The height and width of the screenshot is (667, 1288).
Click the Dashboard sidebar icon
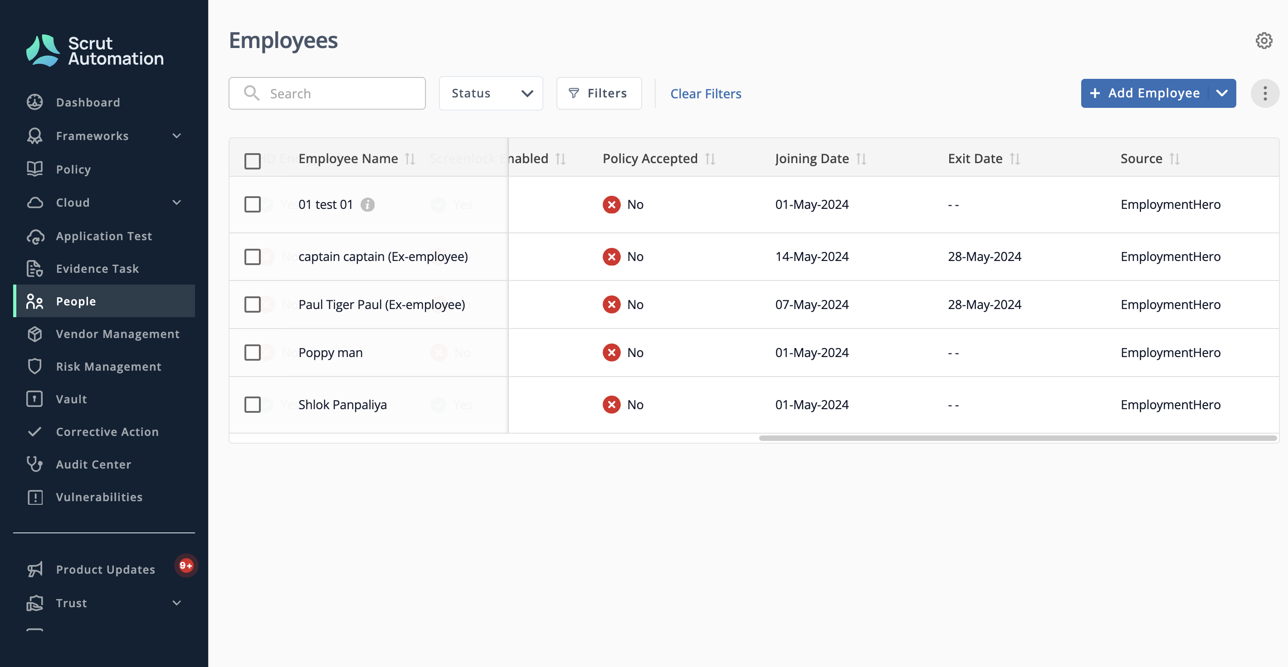pos(34,102)
